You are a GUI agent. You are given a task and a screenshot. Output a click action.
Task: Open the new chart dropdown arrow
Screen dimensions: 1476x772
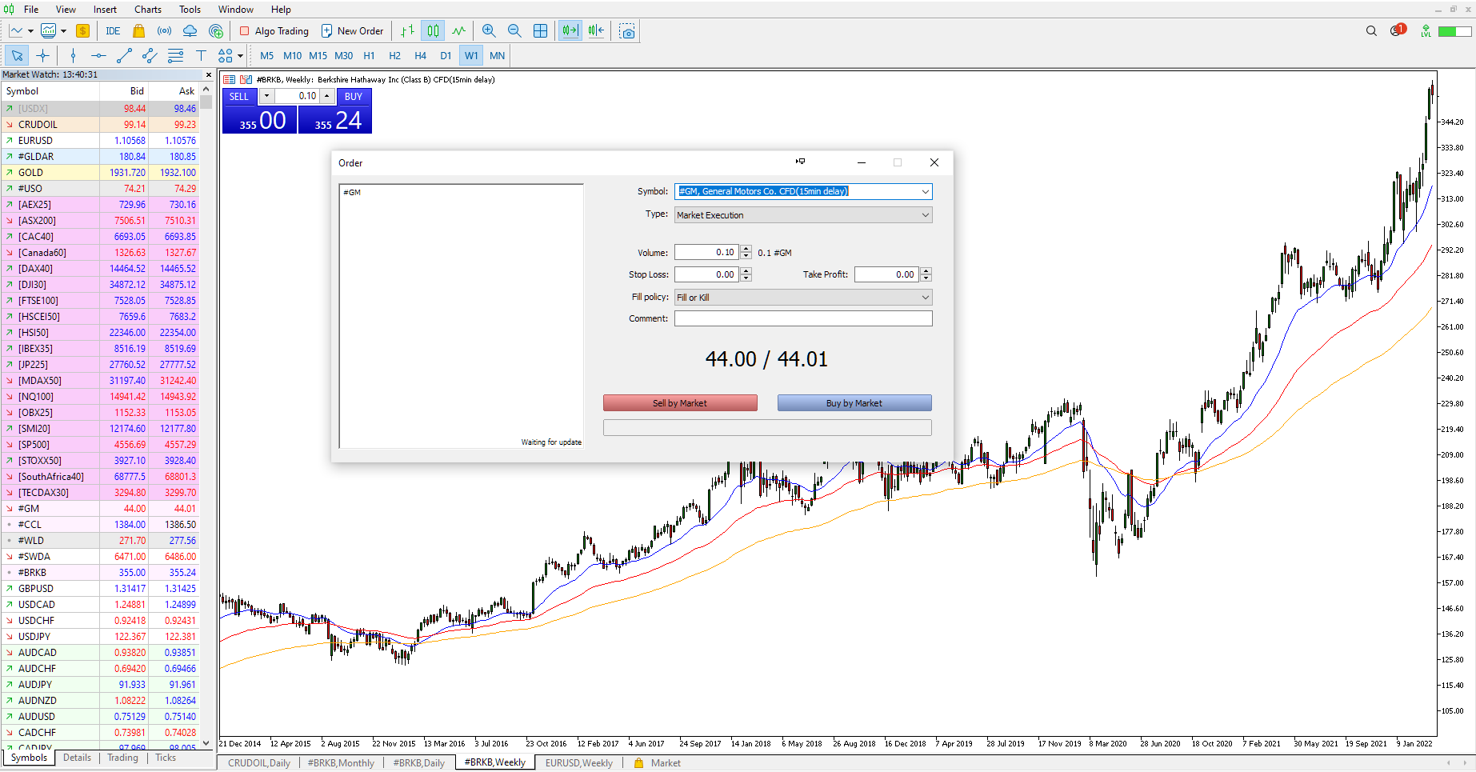point(30,31)
